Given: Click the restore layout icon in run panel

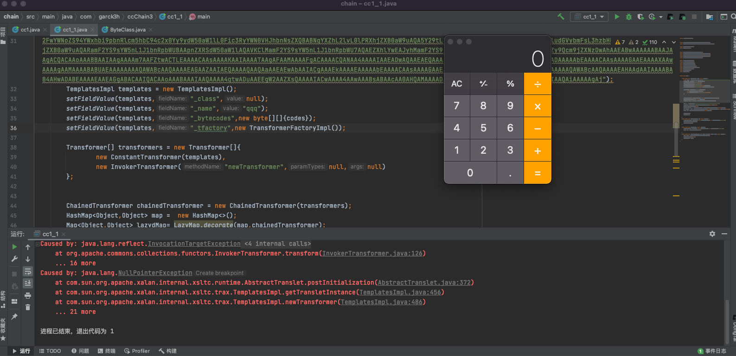Looking at the screenshot, I should pyautogui.click(x=14, y=301).
